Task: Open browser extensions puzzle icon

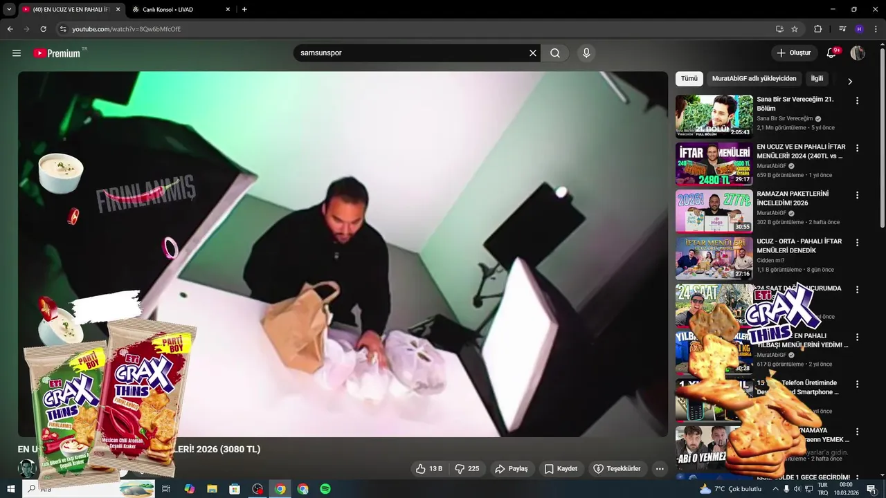Action: click(818, 29)
